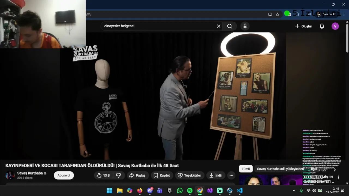Open options menu of the recommended video
Image resolution: width=349 pixels, height=196 pixels.
click(x=338, y=177)
